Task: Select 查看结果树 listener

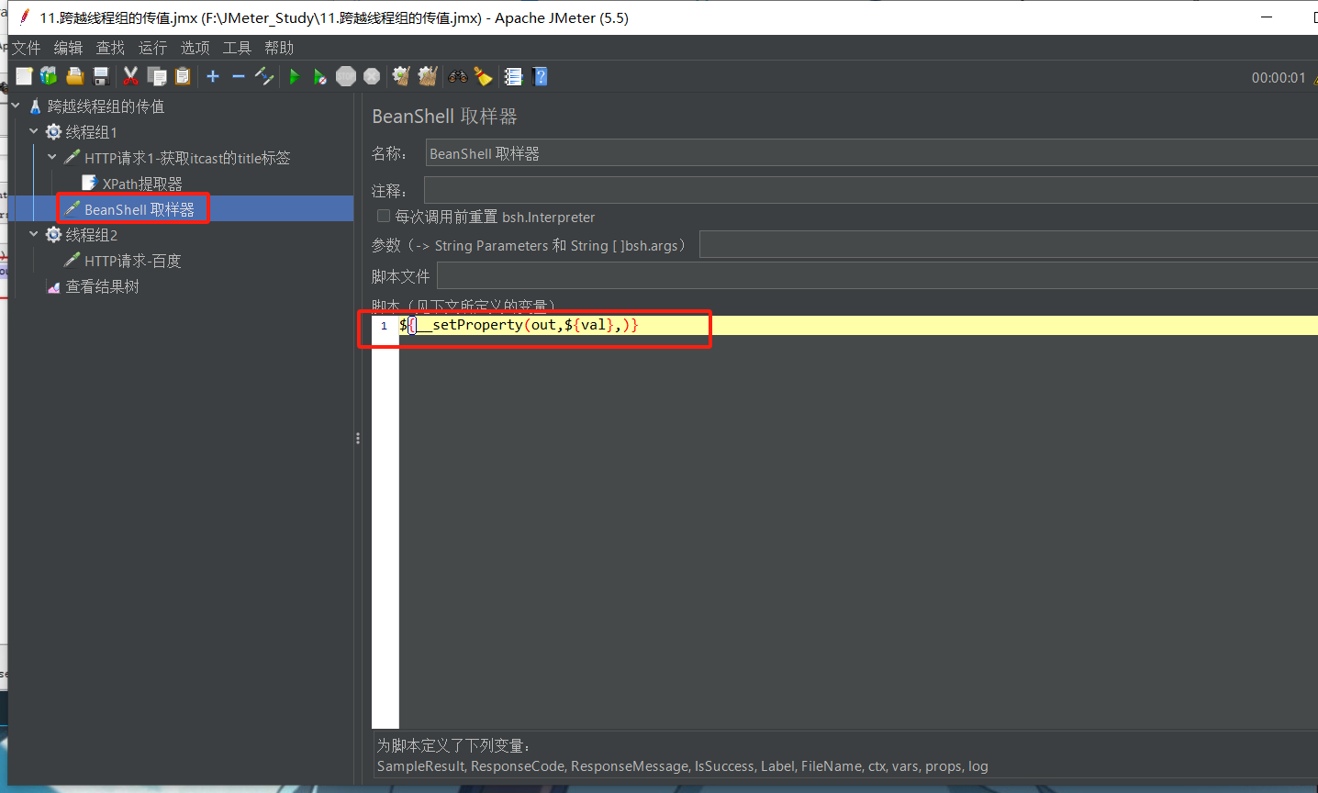Action: (x=102, y=286)
